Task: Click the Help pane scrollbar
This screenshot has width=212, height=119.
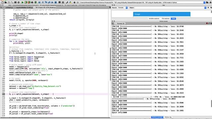Action: pyautogui.click(x=211, y=12)
